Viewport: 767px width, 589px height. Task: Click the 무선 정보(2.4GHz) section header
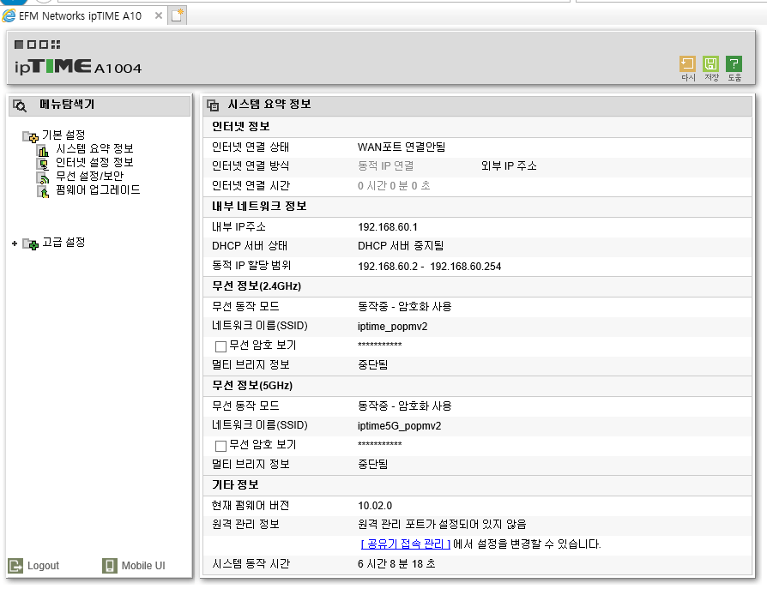257,286
